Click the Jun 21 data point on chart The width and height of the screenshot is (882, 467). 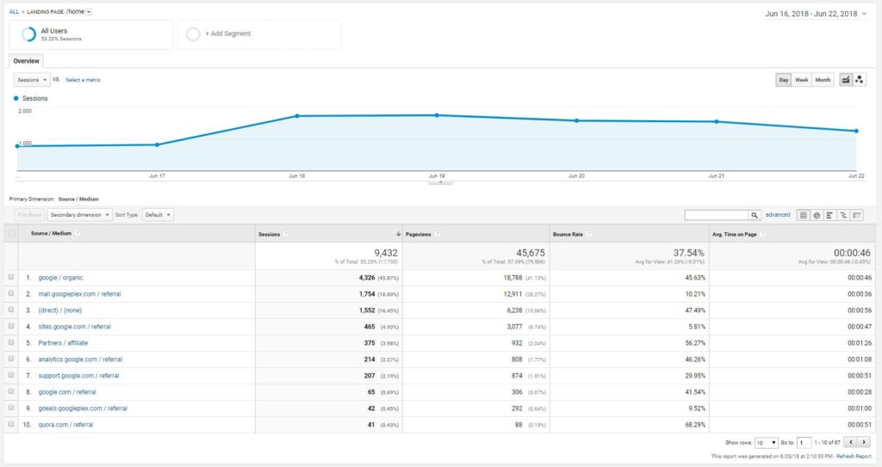coord(716,121)
